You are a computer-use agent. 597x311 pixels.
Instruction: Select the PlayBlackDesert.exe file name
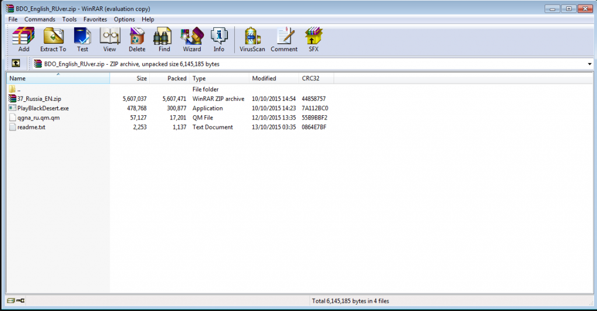tap(43, 108)
